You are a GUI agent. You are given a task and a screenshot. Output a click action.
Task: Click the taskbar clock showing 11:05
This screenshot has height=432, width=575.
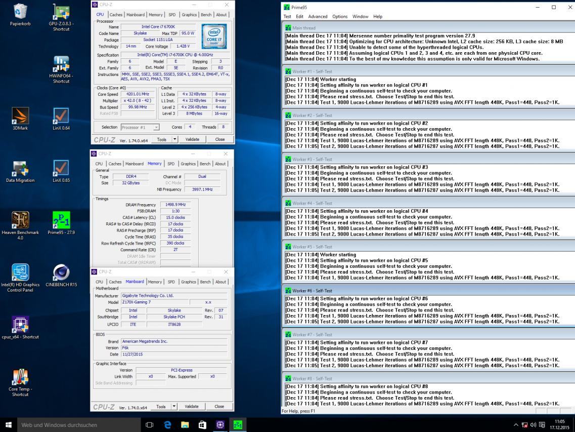(x=560, y=424)
